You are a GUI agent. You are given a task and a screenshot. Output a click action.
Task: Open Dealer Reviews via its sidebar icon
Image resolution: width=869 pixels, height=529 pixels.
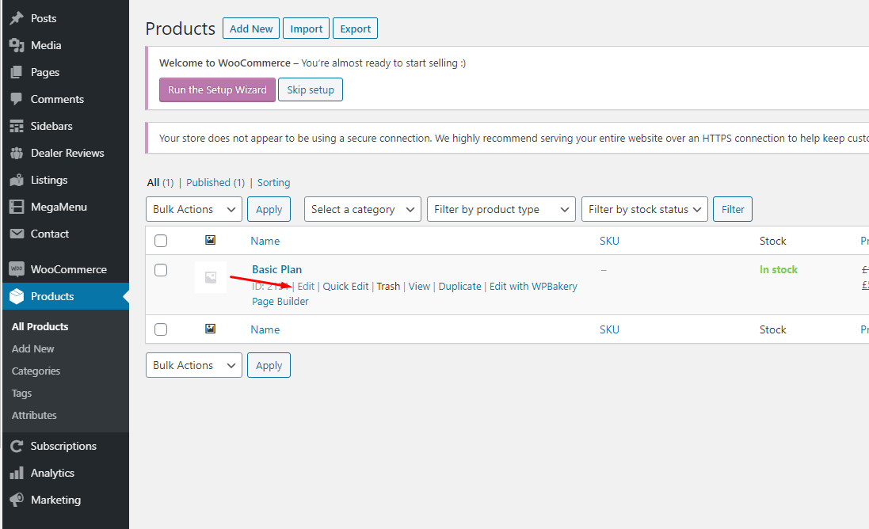tap(17, 153)
